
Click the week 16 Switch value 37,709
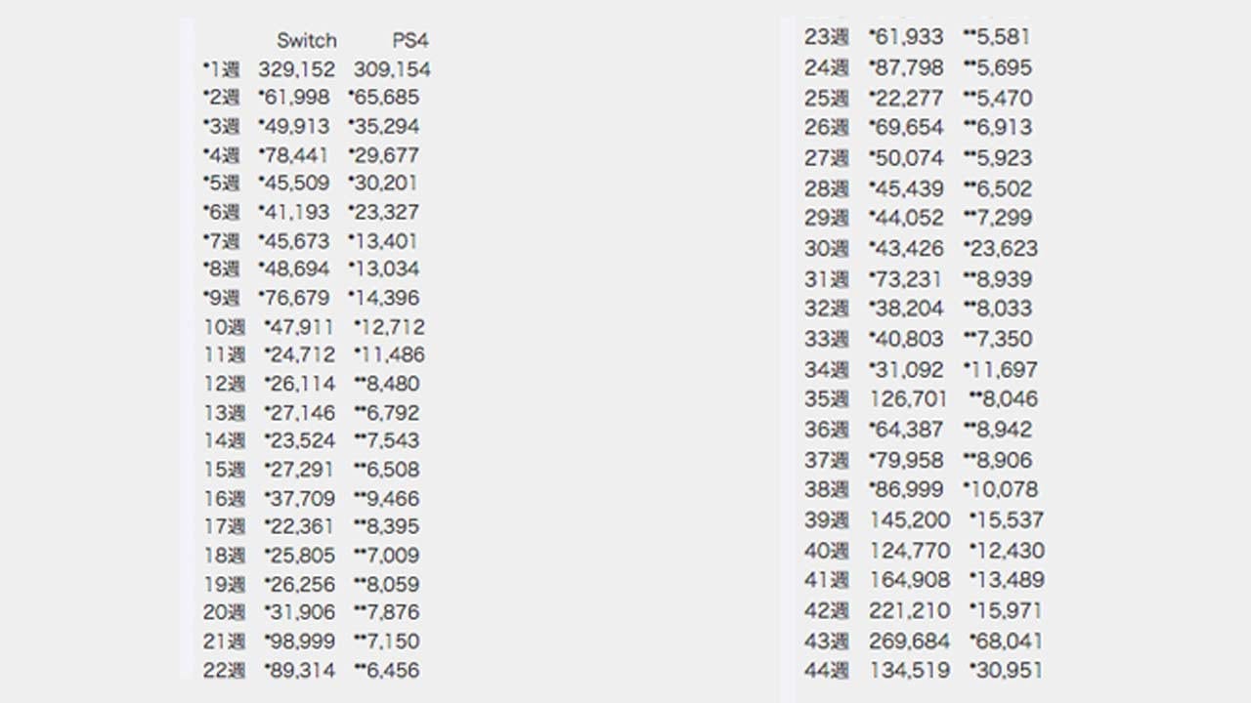click(x=300, y=498)
